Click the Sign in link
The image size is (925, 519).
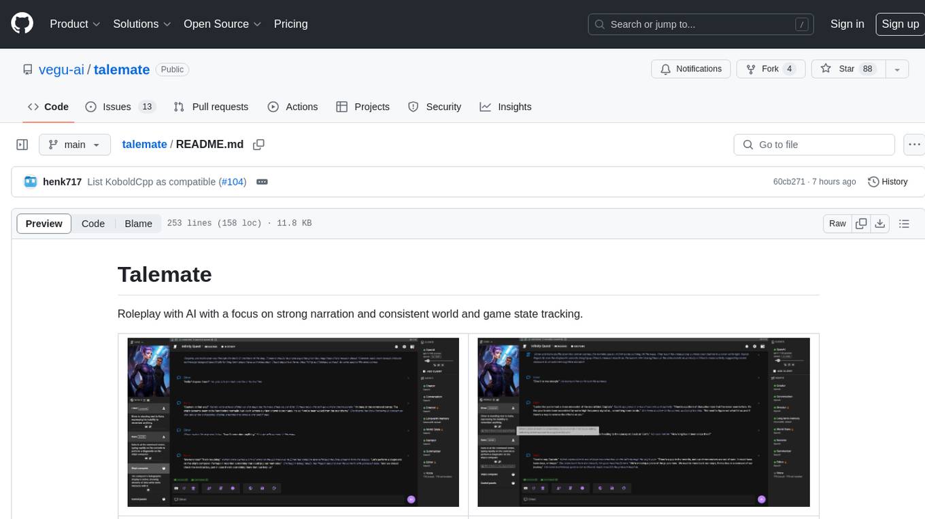[847, 24]
